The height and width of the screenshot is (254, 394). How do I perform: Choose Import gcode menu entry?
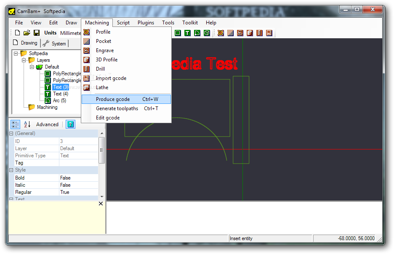126,78
